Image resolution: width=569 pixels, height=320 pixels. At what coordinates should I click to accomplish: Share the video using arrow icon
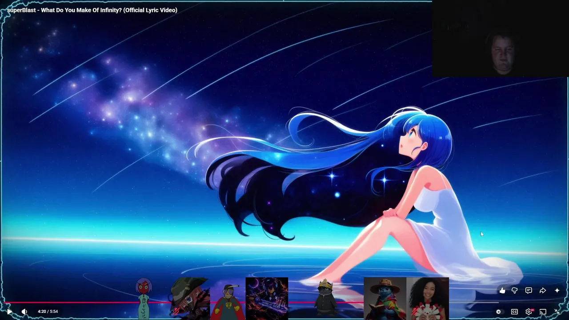[x=543, y=291]
